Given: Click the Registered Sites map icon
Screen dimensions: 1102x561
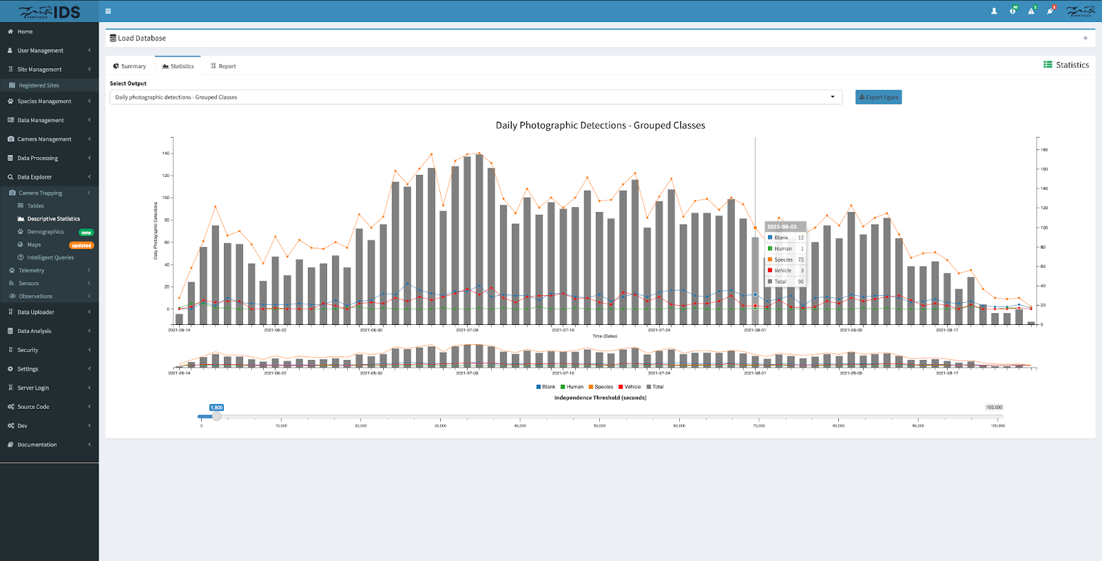Looking at the screenshot, I should pos(12,85).
